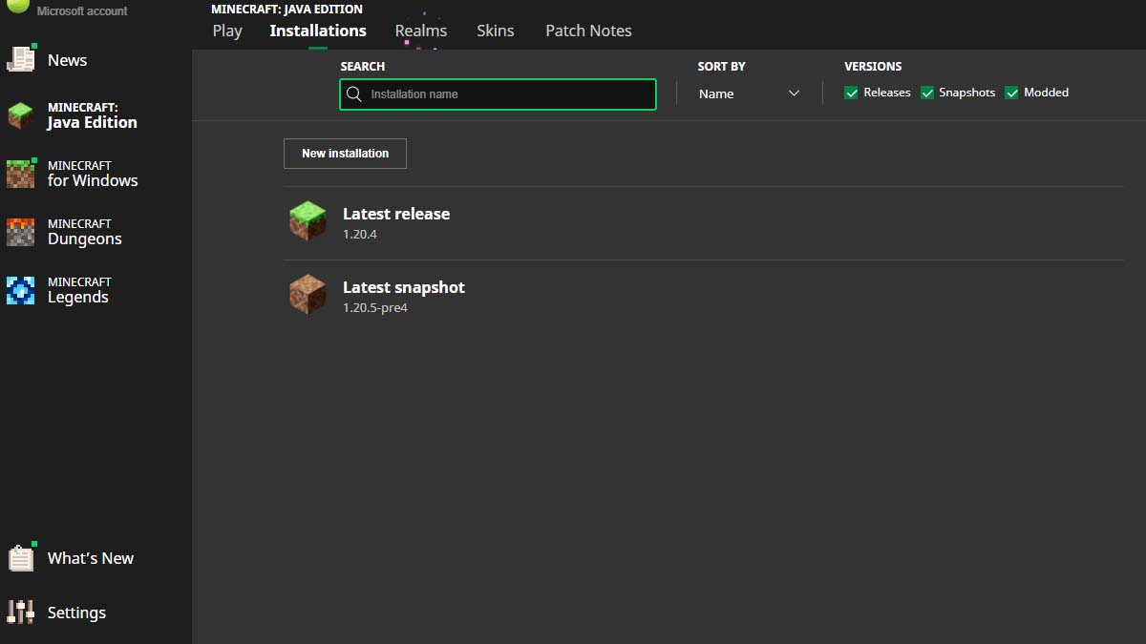This screenshot has width=1146, height=644.
Task: Open the Patch Notes tab
Action: pos(588,31)
